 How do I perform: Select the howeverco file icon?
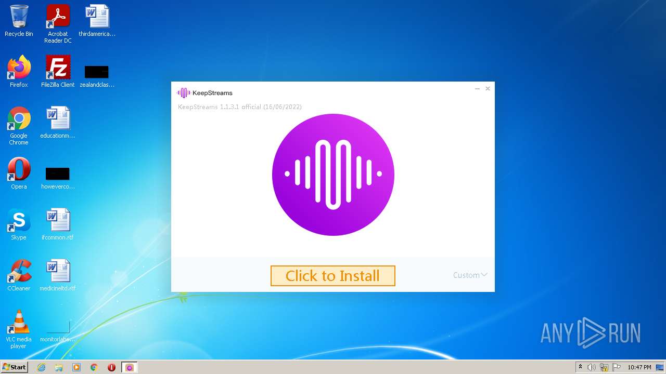pos(58,178)
